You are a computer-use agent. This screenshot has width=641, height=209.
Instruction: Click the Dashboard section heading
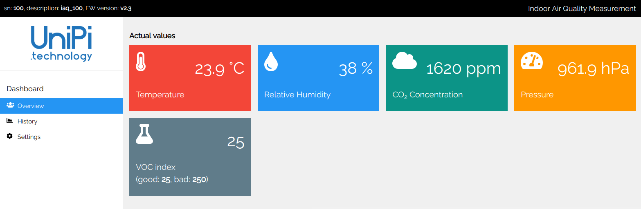click(25, 89)
